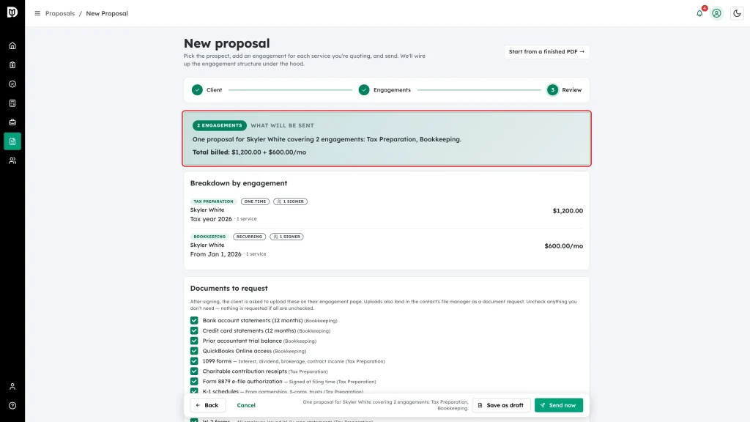Click Save as draft button
The image size is (750, 422).
pos(501,405)
